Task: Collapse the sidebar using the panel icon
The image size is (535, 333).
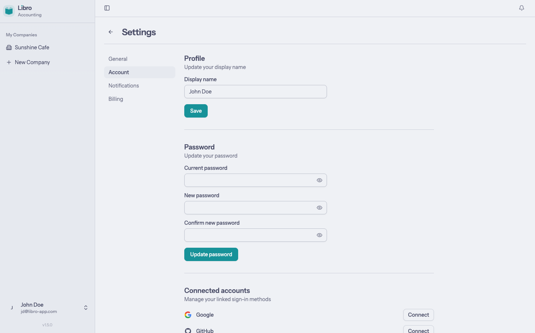Action: click(107, 7)
